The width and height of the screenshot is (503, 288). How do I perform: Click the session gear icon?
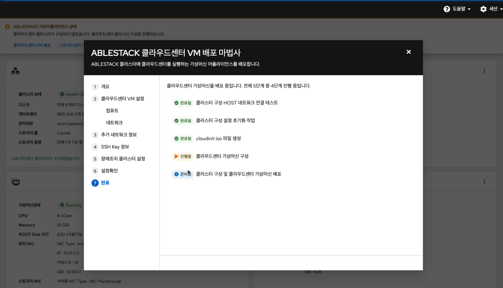point(483,9)
